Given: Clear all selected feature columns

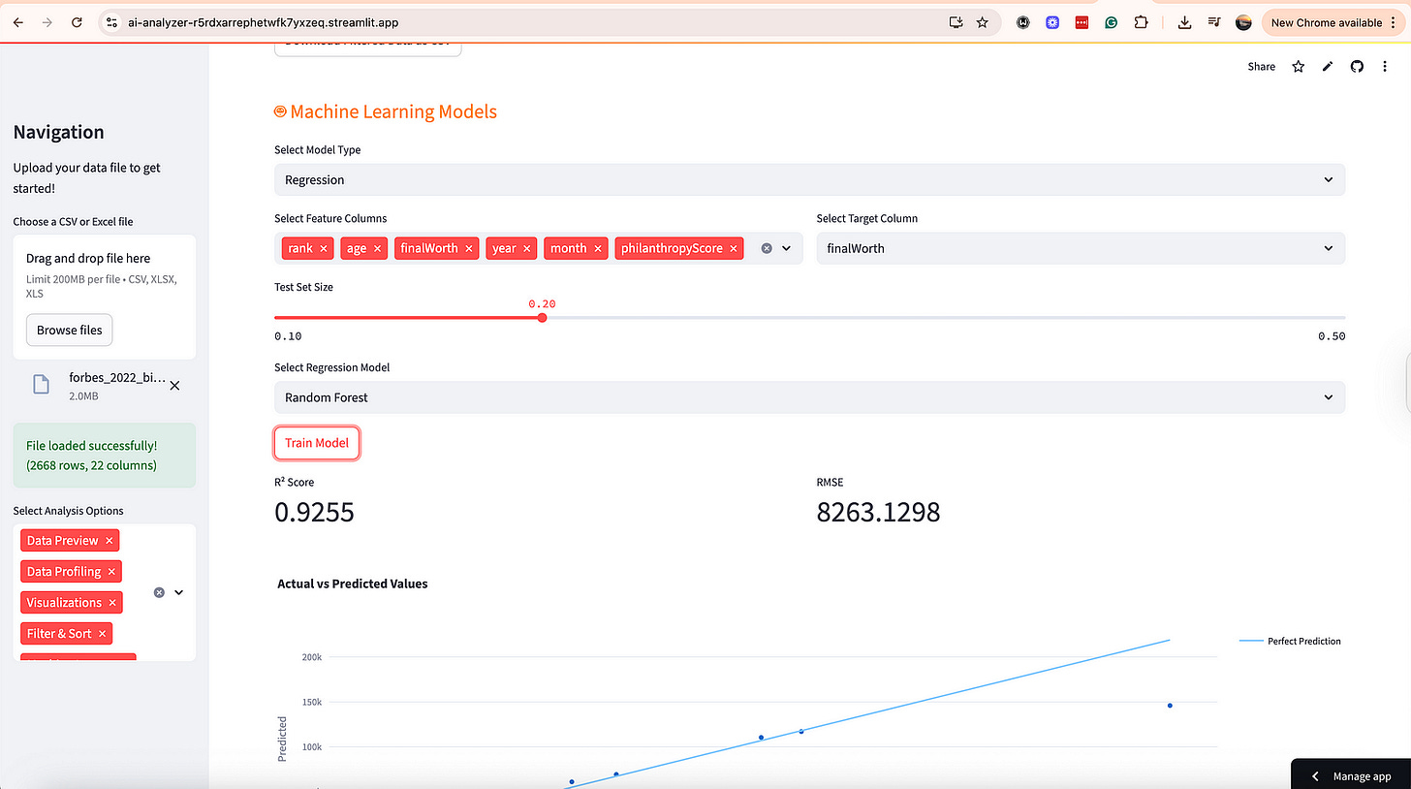Looking at the screenshot, I should (767, 248).
